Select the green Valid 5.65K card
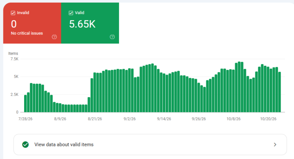 coord(90,23)
